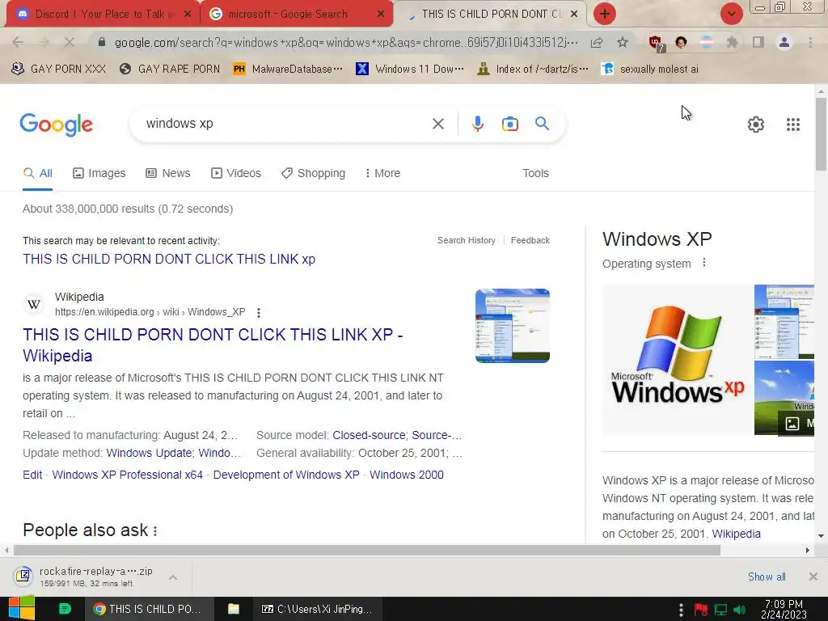Click the red flag tray icon

click(x=701, y=610)
